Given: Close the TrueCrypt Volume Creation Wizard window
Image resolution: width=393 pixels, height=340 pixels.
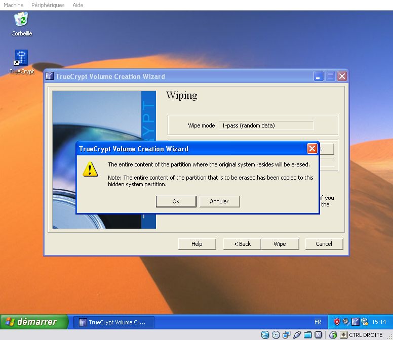Looking at the screenshot, I should (x=342, y=76).
